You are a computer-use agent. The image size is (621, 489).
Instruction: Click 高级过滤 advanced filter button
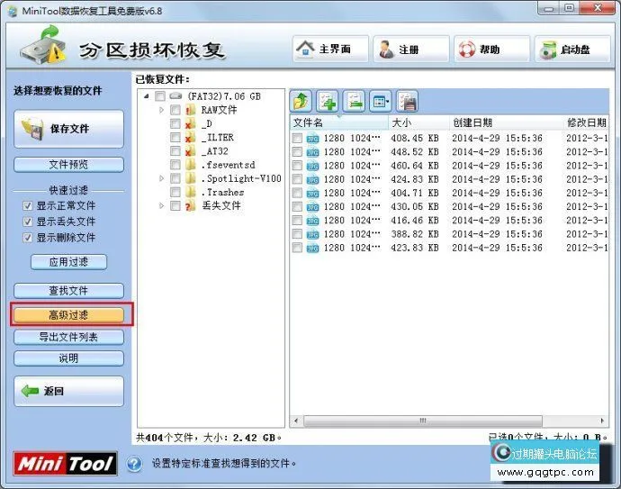pos(69,315)
